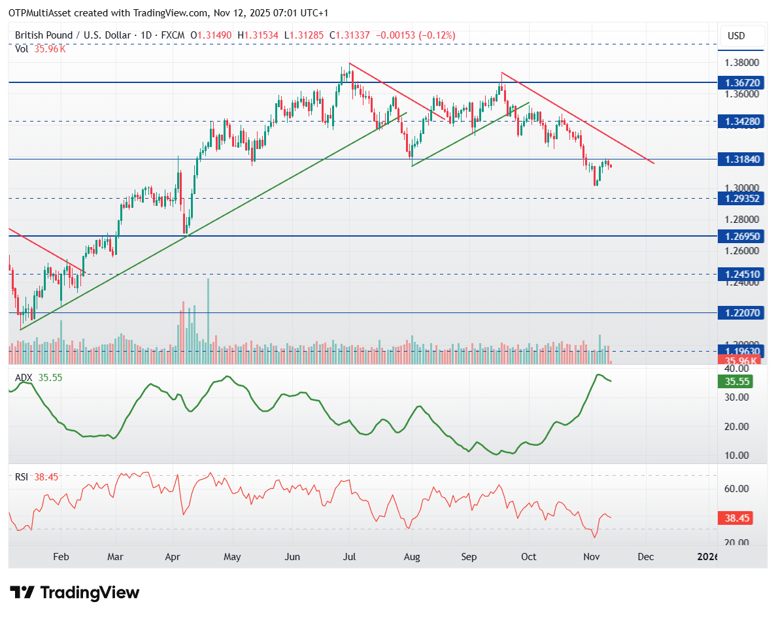Screen dimensions: 776x617
Task: Click the support level badge 1.26950
Action: pyautogui.click(x=741, y=236)
